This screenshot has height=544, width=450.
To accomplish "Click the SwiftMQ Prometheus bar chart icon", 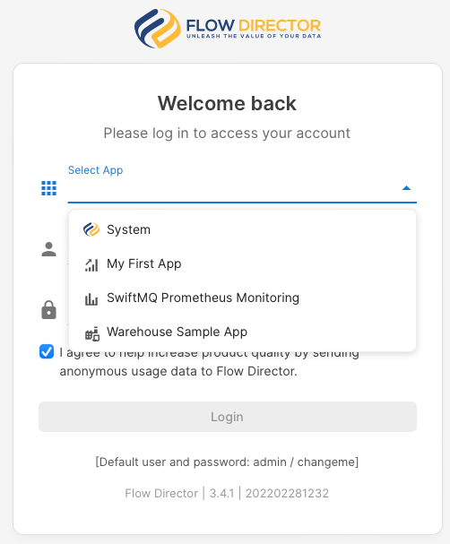I will (x=91, y=298).
